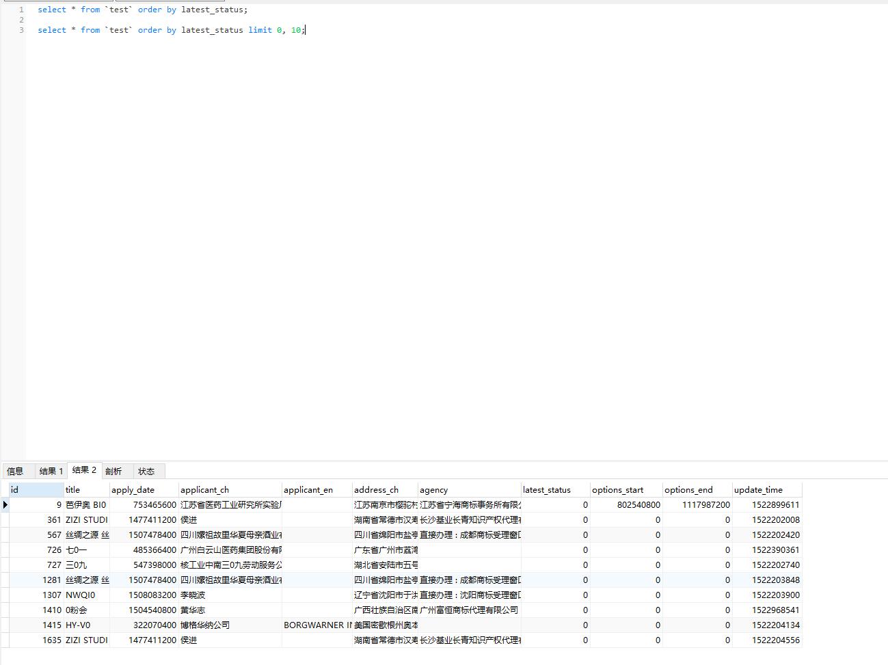888x665 pixels.
Task: Click update_time value 1522202420
Action: click(767, 535)
